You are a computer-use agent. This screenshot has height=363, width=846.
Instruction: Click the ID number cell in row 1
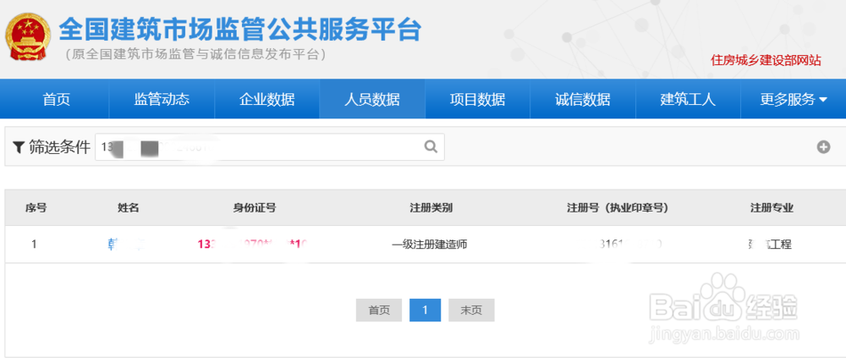tap(253, 245)
